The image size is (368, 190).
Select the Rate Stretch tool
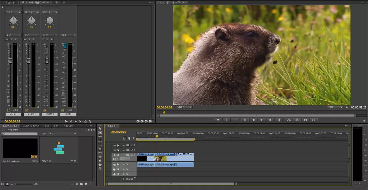(x=100, y=144)
